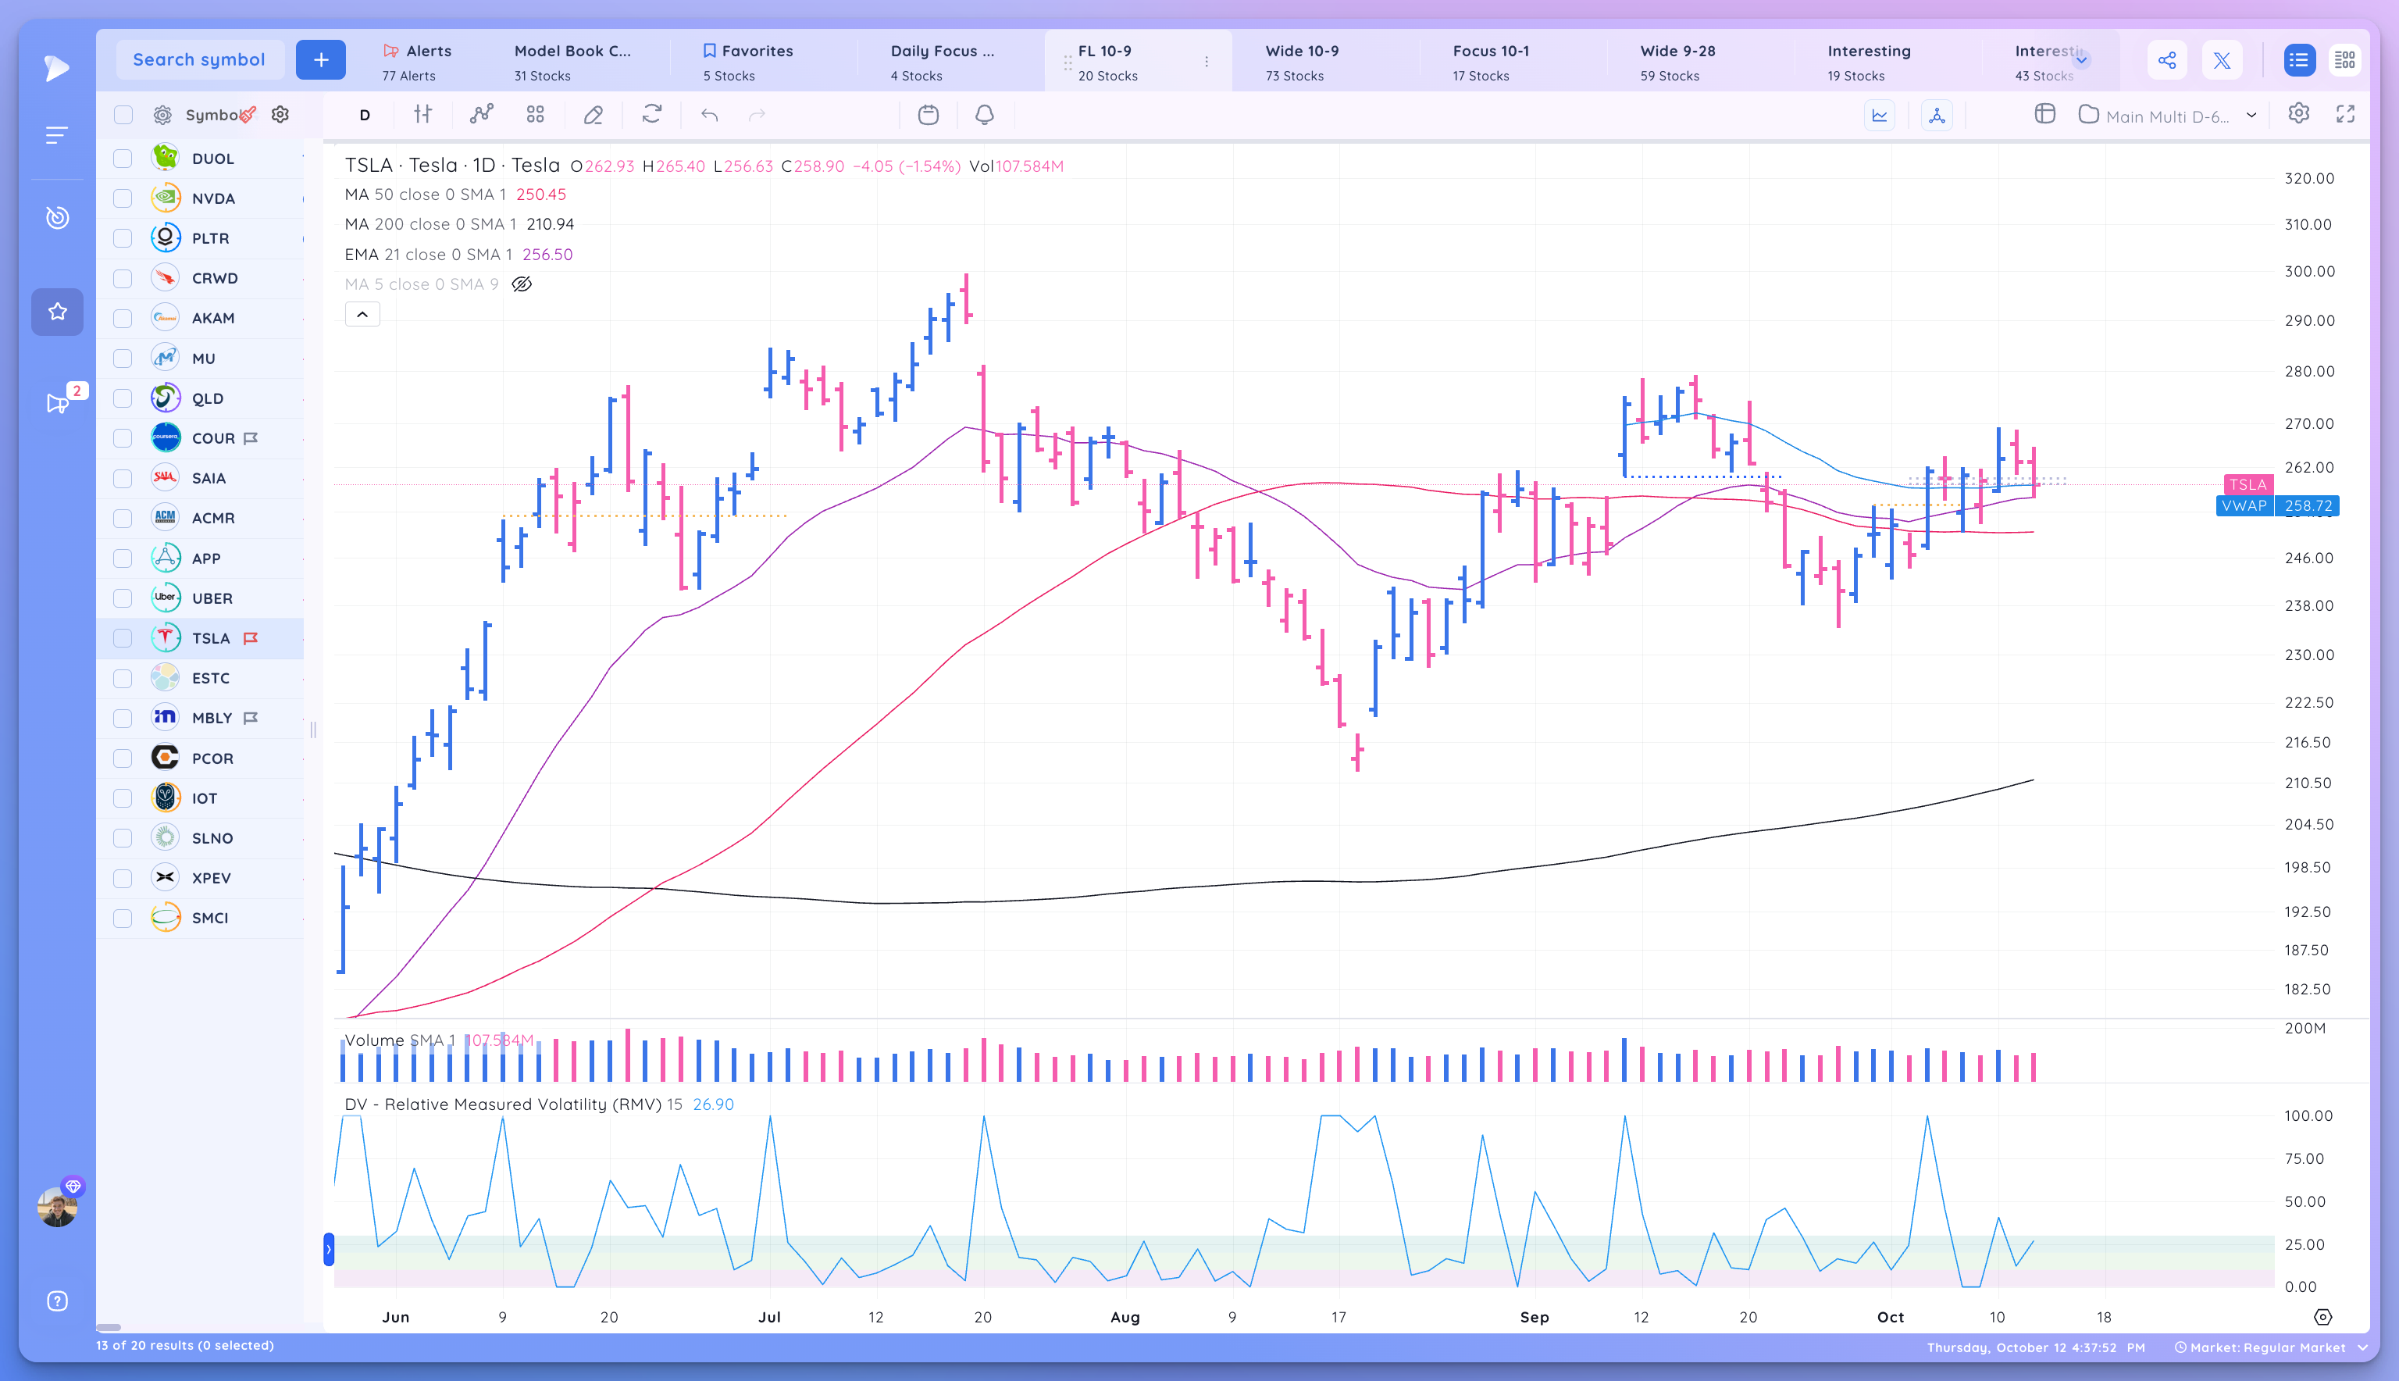Check the TSLA checkbox
The width and height of the screenshot is (2399, 1381).
[123, 638]
